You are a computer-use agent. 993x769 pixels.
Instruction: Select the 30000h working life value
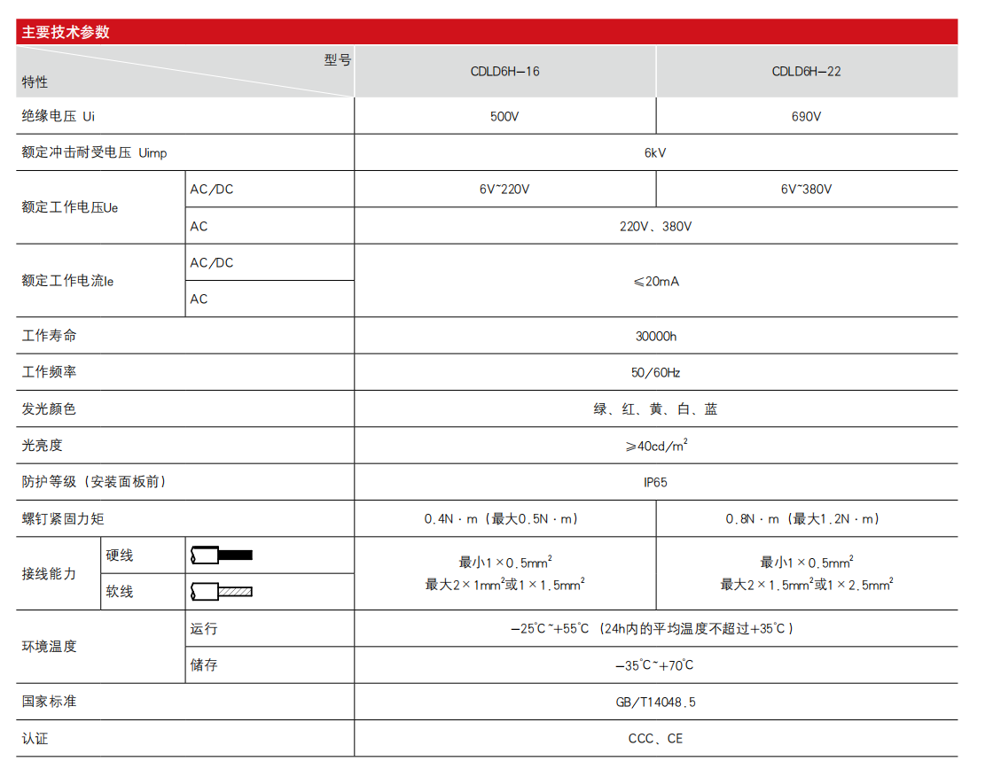655,336
